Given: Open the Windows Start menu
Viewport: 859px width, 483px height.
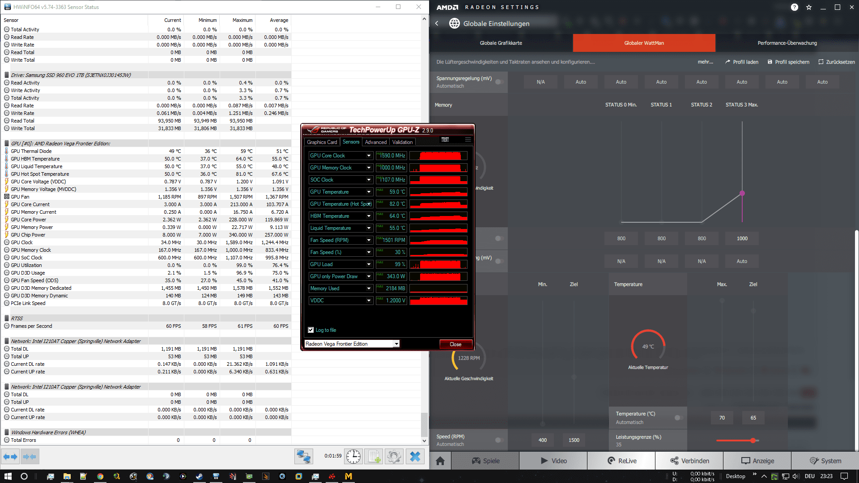Looking at the screenshot, I should click(8, 476).
